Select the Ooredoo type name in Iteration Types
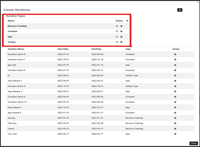 tap(13, 31)
